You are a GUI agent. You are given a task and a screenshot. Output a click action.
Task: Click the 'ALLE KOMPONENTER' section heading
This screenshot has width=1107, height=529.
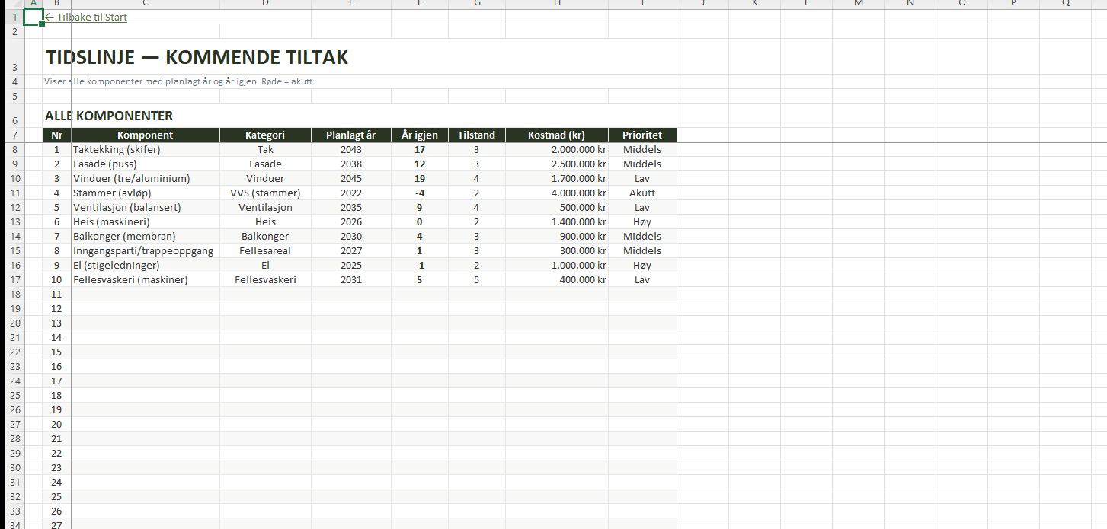109,116
